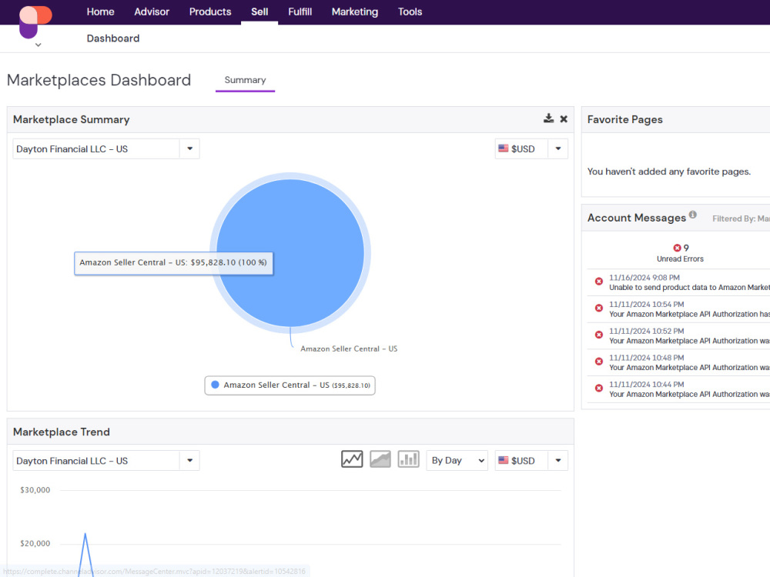The width and height of the screenshot is (770, 577).
Task: Open the Marketplace Summary $USD currency dropdown
Action: [x=557, y=148]
